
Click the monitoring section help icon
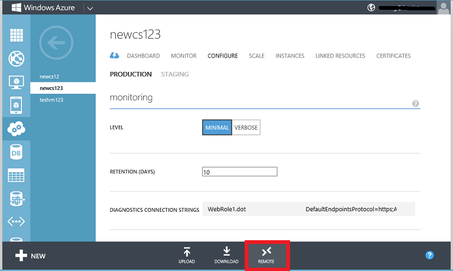[x=416, y=104]
